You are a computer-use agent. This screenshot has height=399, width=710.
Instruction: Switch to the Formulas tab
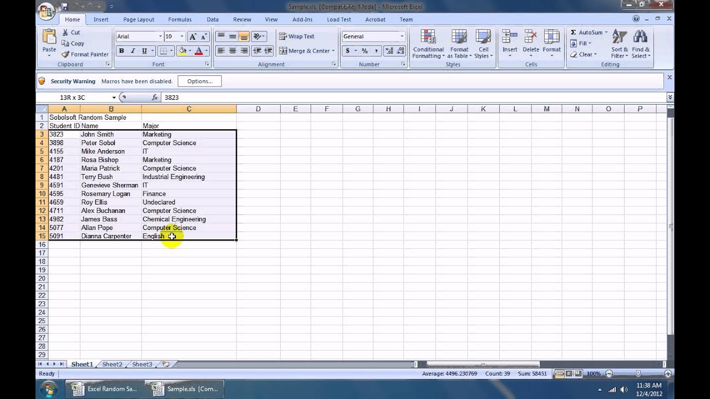180,19
